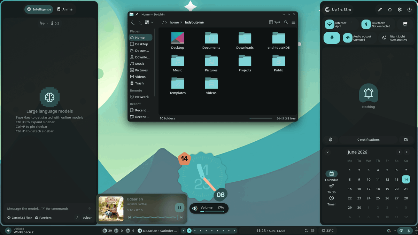Select the end-4dotsKDE folder
418x235 pixels.
[x=279, y=41]
